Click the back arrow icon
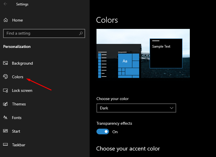Image resolution: width=216 pixels, height=157 pixels. [5, 4]
